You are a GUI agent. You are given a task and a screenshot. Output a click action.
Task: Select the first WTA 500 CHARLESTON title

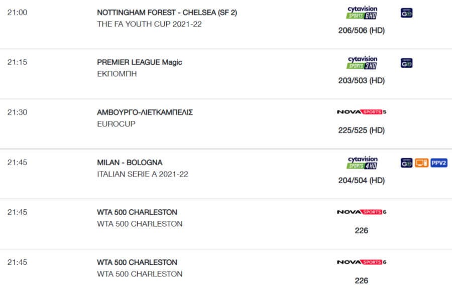[137, 212]
